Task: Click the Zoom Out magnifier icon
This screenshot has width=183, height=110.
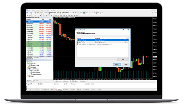Action: (x=81, y=12)
